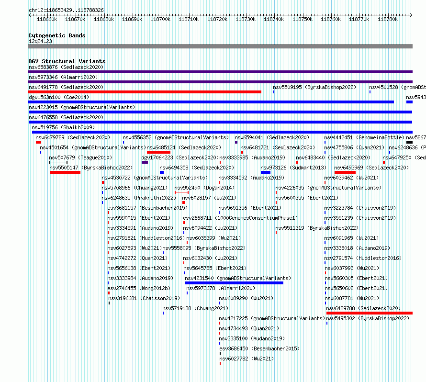Click the nsv952490 (Dogan2014) label

coord(204,188)
